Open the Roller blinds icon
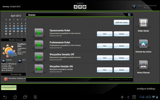 [x=143, y=23]
